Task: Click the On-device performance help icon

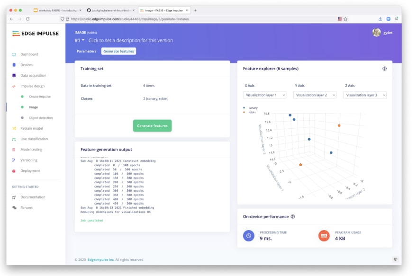Action: point(292,216)
